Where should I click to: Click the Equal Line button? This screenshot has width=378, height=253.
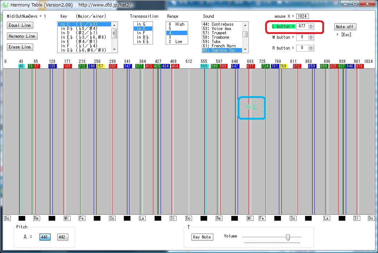(20, 25)
